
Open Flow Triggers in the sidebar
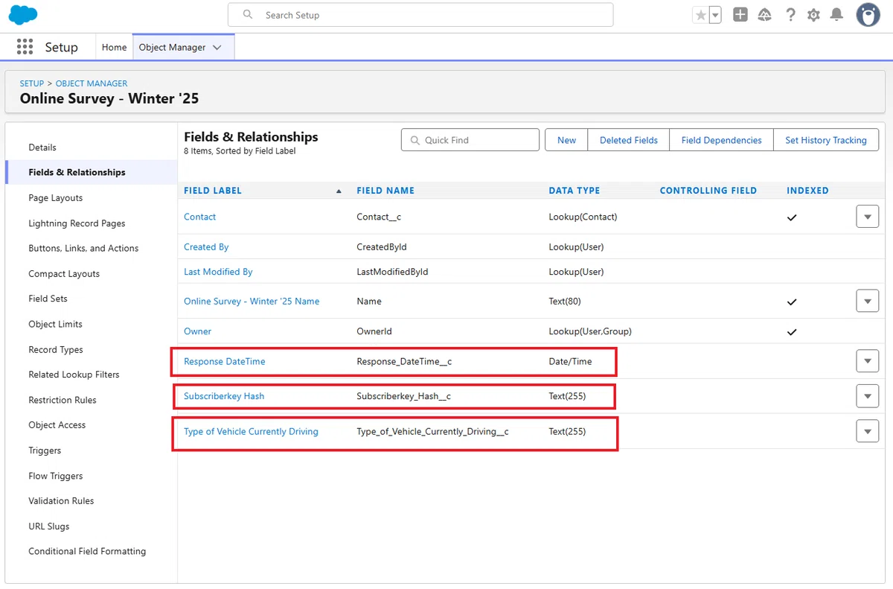pyautogui.click(x=56, y=476)
